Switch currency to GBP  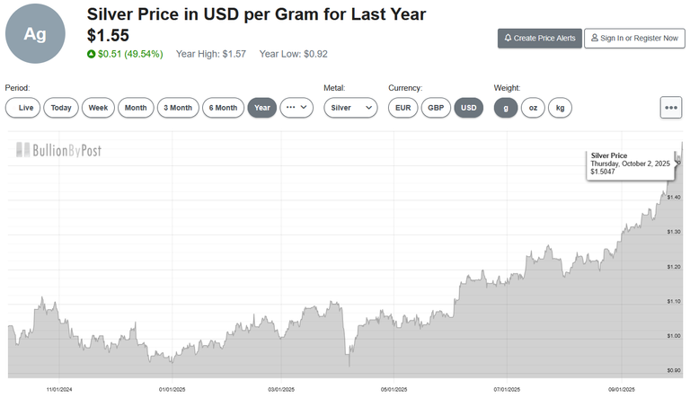point(436,108)
